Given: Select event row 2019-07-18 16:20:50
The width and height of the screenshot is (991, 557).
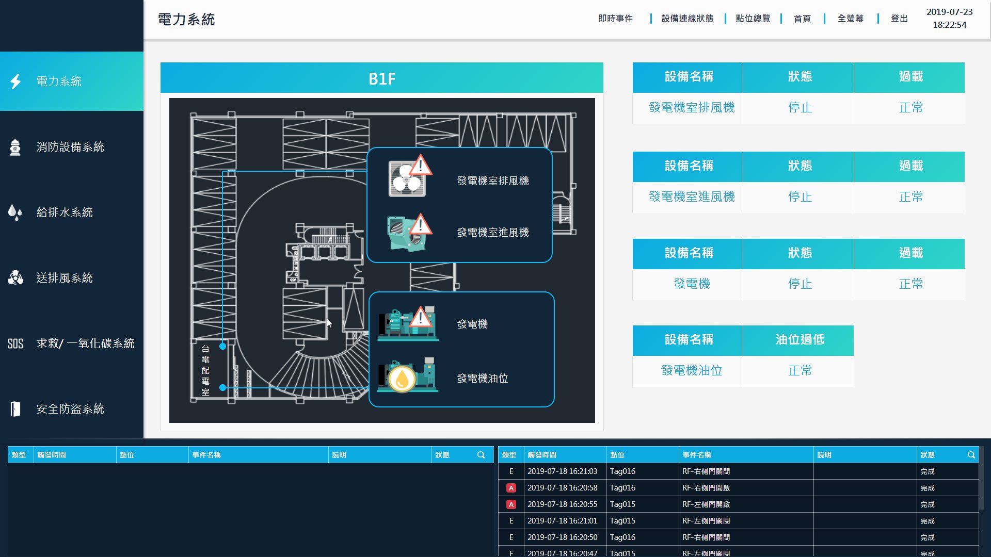Looking at the screenshot, I should [738, 537].
